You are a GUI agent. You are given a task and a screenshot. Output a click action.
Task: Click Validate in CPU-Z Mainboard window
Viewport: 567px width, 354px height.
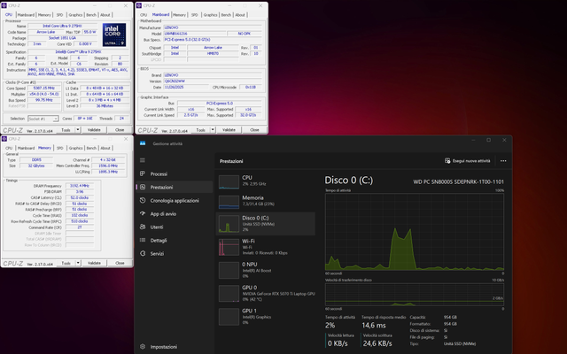tap(229, 130)
